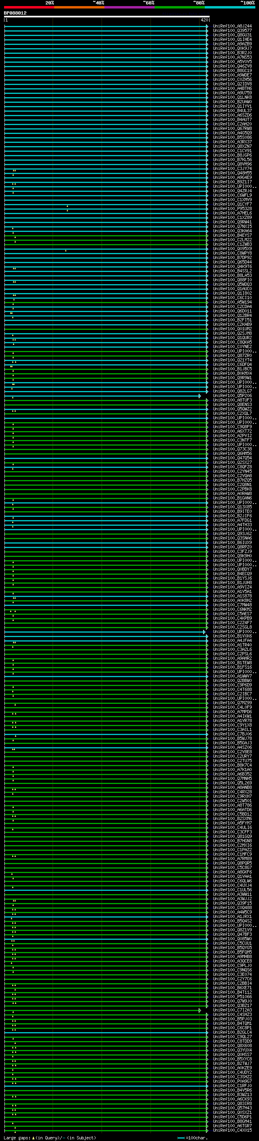This screenshot has width=259, height=1141.
Task: Click the cyan ~100% identity color segment
Action: (230, 8)
